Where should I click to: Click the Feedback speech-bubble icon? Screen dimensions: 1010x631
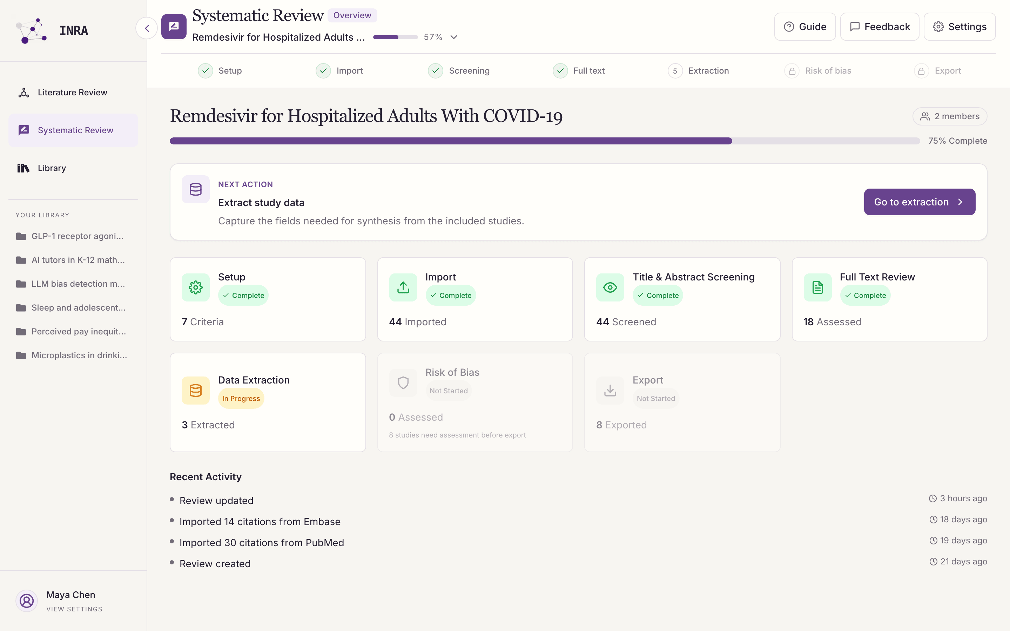(855, 27)
